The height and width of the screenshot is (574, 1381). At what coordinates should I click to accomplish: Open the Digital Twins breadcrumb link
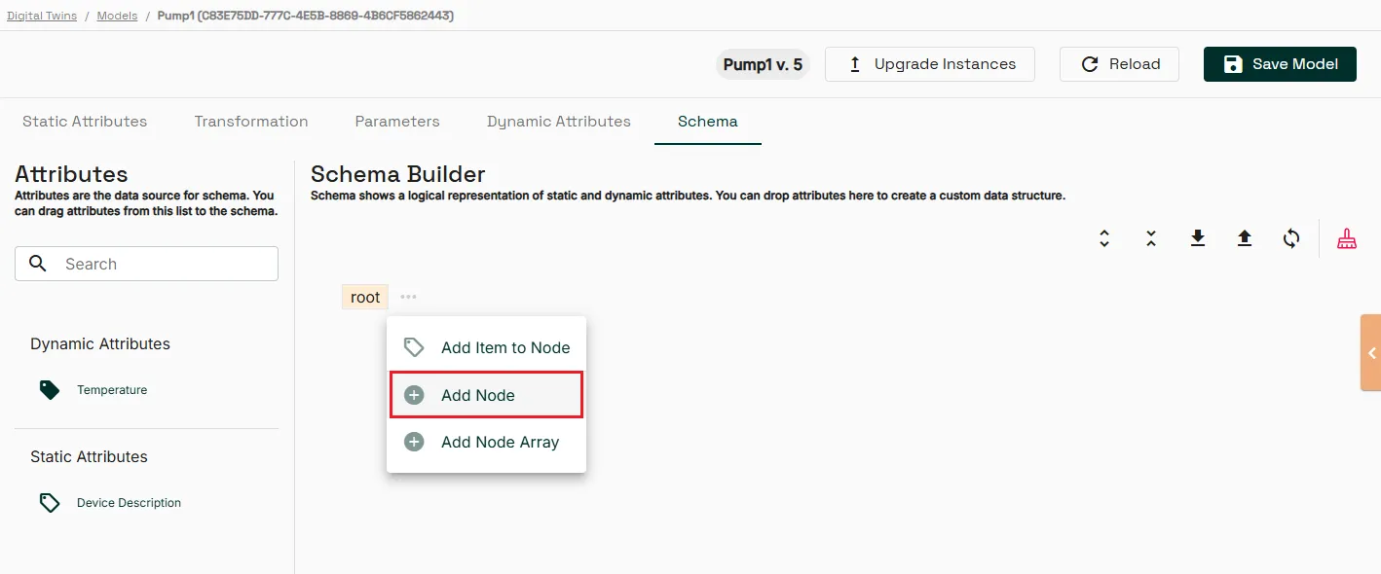42,16
